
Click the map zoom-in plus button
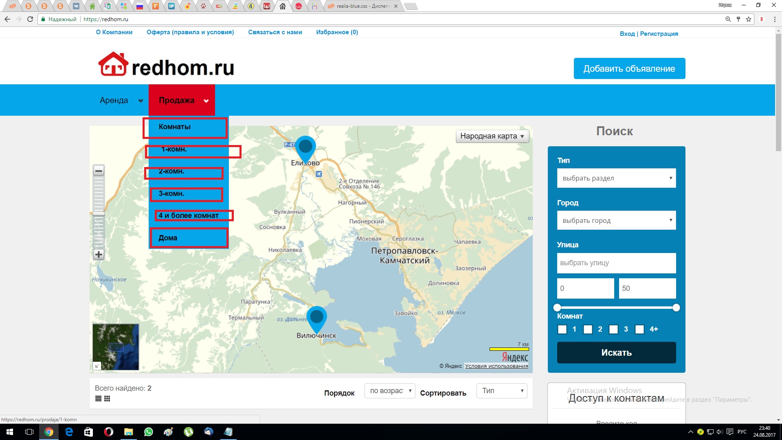[99, 255]
